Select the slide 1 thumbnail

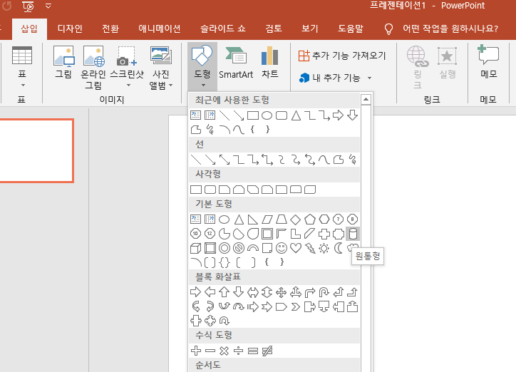tap(36, 150)
